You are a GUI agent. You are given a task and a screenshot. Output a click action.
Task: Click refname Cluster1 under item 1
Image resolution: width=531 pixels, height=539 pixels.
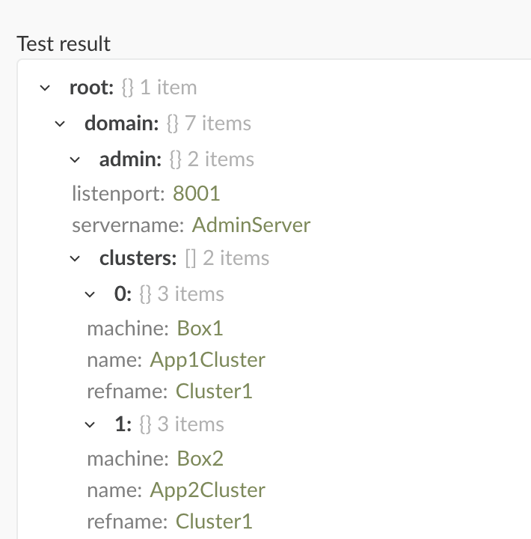[x=214, y=522]
